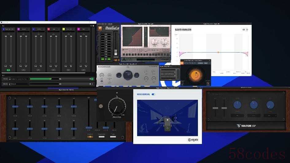Click the blue microphone channel icon in Wave Link
Image resolution: width=290 pixels, height=163 pixels.
point(3,29)
